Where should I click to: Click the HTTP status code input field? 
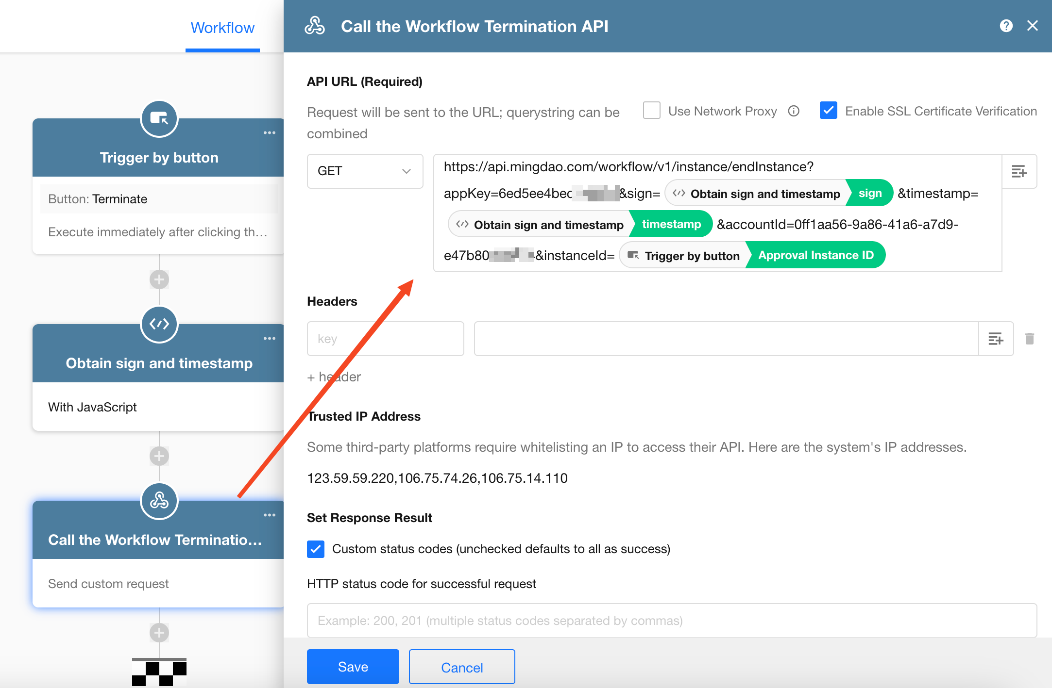pos(671,621)
